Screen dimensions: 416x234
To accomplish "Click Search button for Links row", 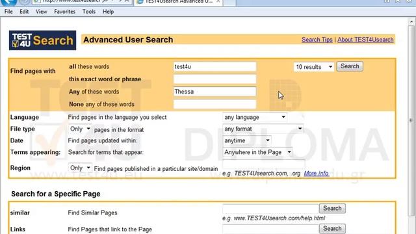I will click(x=332, y=229).
